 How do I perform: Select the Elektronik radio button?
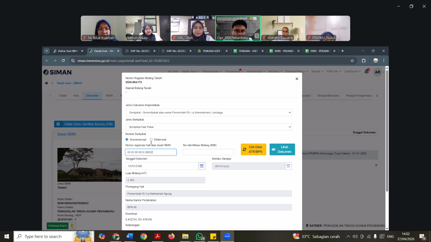pos(151,139)
